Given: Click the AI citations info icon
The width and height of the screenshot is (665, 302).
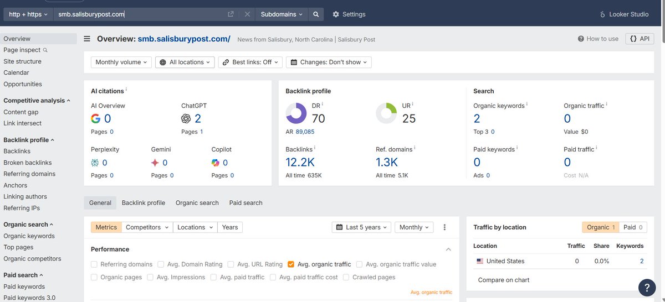Looking at the screenshot, I should coord(126,90).
